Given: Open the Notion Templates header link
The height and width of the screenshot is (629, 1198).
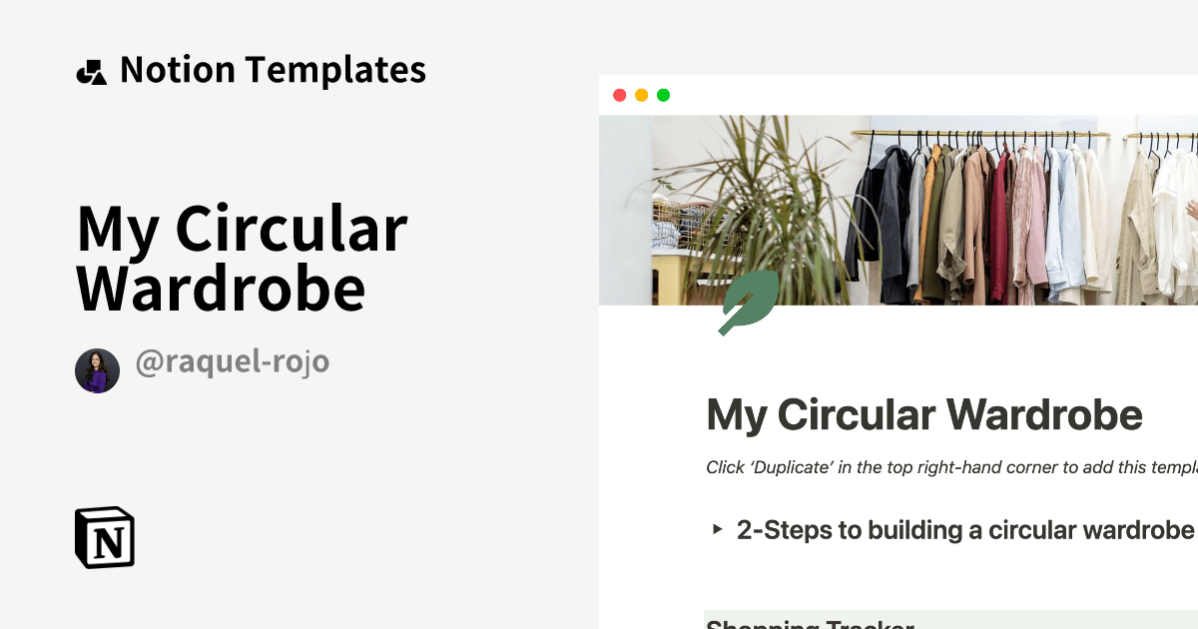Looking at the screenshot, I should pyautogui.click(x=272, y=70).
